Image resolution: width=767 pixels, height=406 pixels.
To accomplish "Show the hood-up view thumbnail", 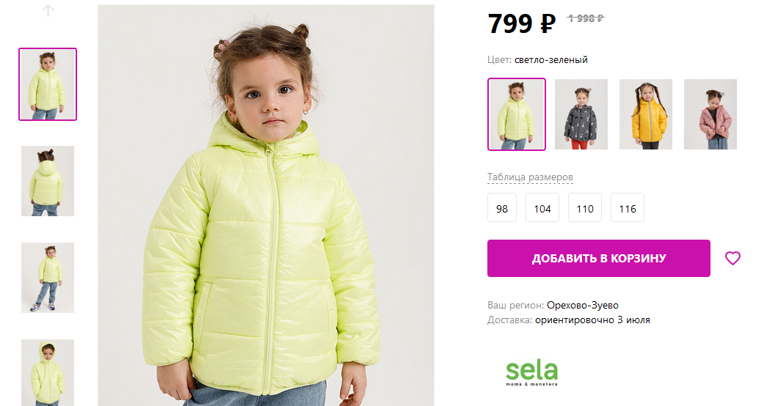I will click(x=48, y=372).
